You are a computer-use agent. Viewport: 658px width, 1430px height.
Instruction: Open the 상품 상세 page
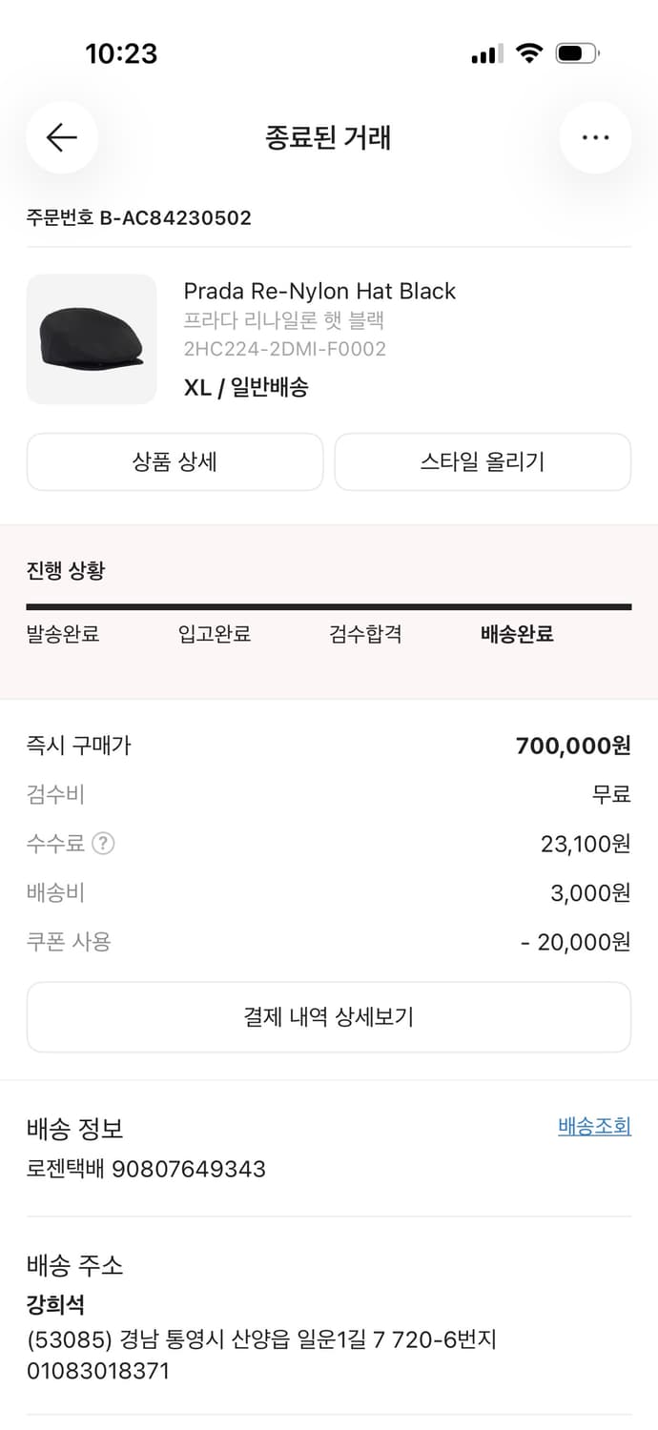coord(175,461)
